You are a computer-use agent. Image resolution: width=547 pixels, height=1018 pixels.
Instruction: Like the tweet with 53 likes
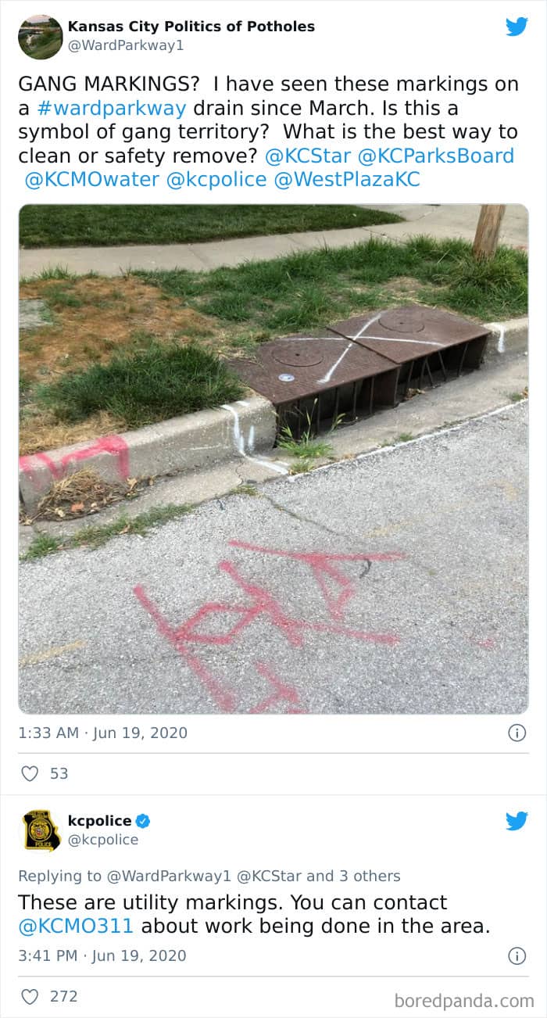[x=30, y=773]
